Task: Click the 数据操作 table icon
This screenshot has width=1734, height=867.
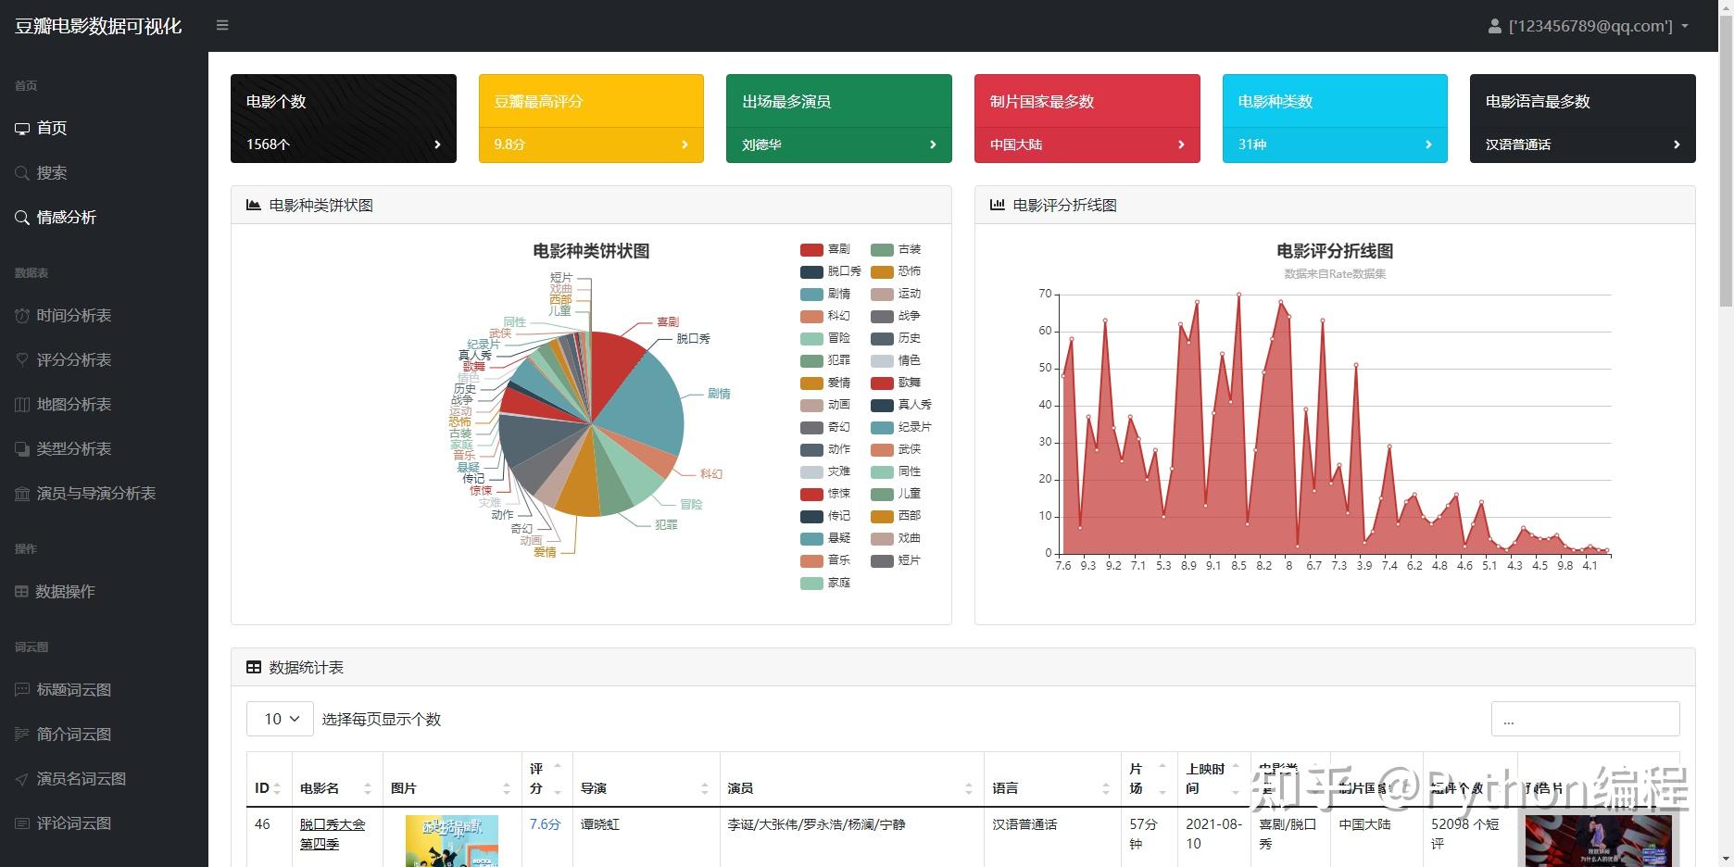Action: (x=21, y=591)
